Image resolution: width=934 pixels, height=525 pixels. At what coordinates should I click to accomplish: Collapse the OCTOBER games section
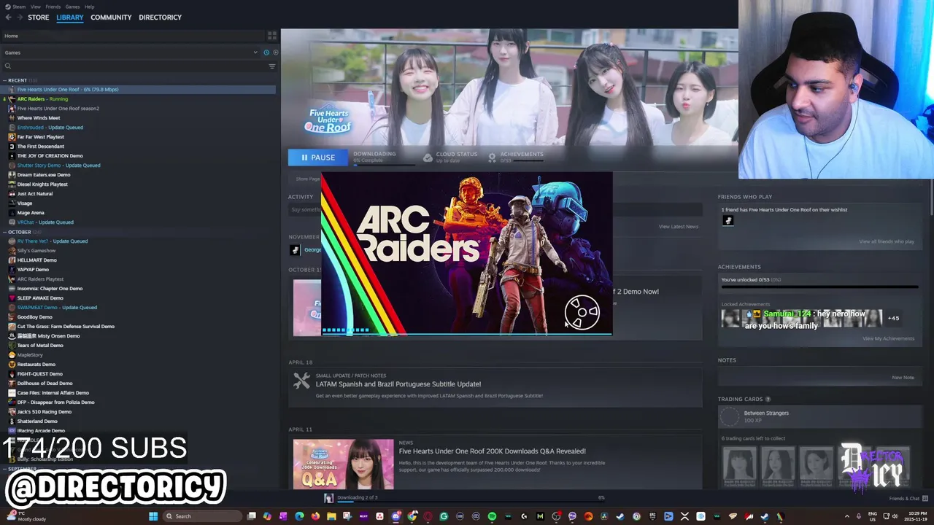coord(4,232)
